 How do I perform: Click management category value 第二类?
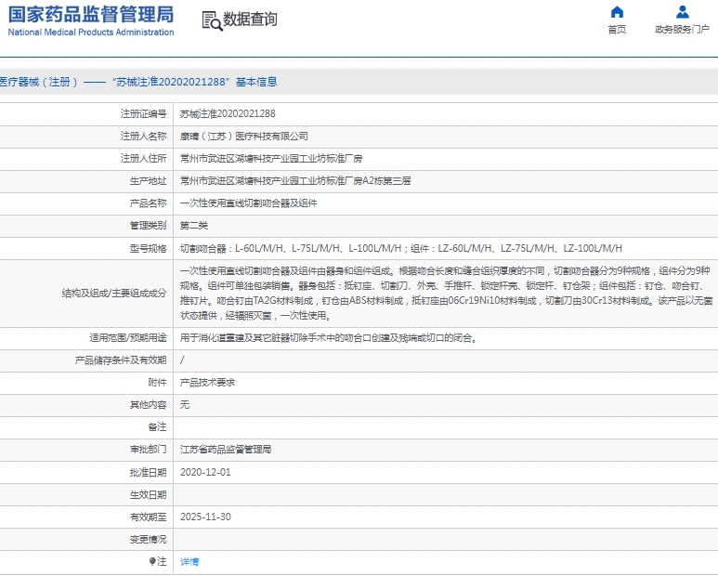click(x=194, y=225)
